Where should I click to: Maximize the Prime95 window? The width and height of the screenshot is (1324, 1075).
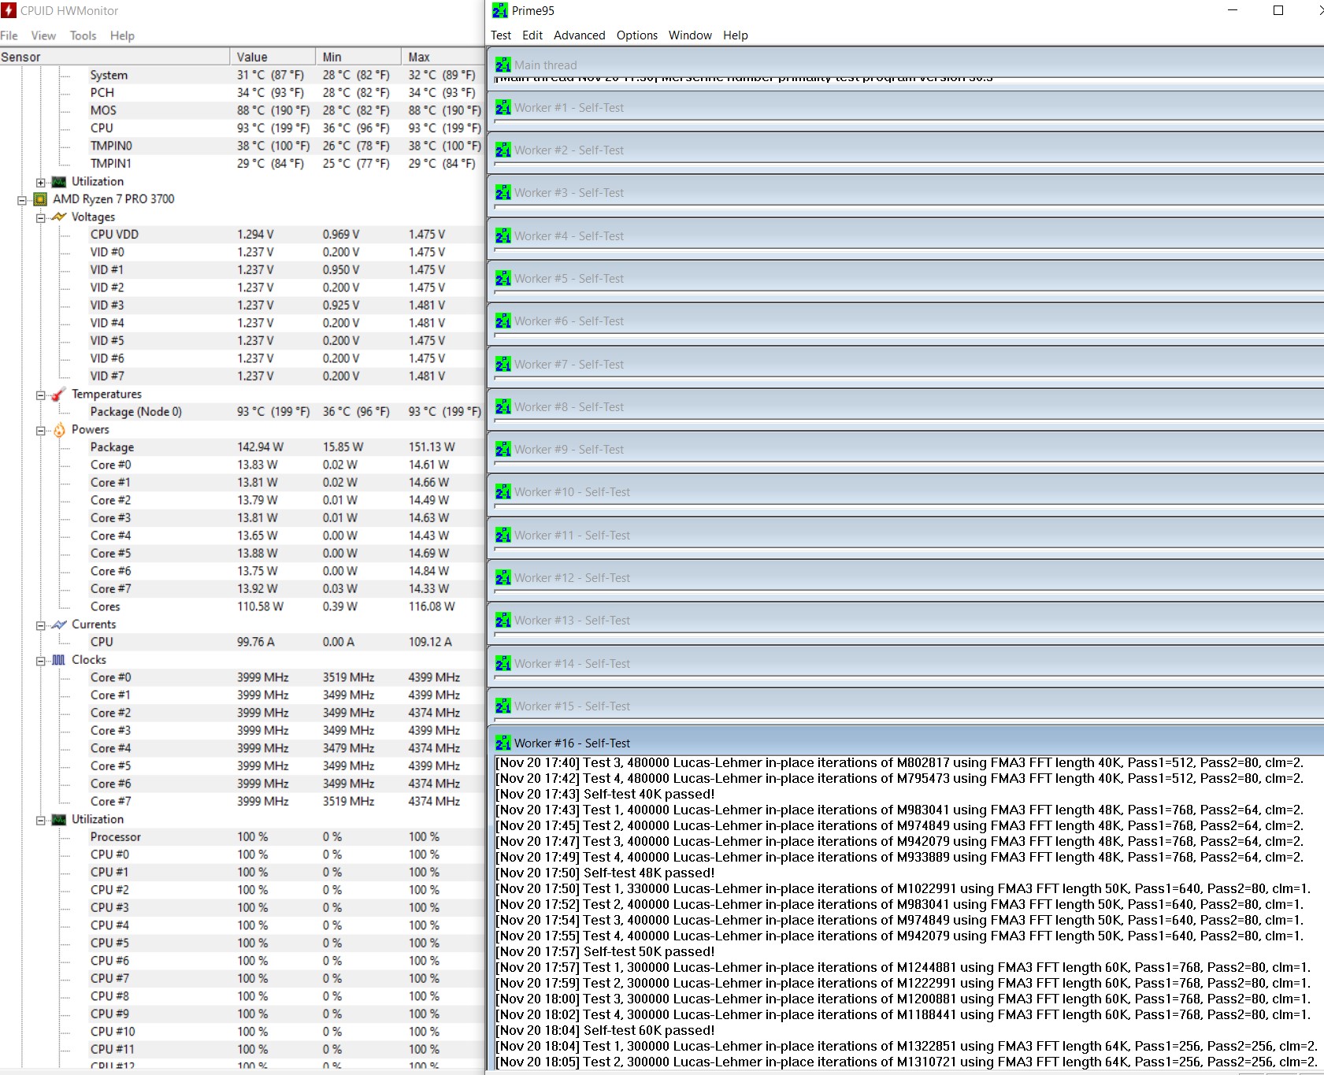pyautogui.click(x=1278, y=10)
